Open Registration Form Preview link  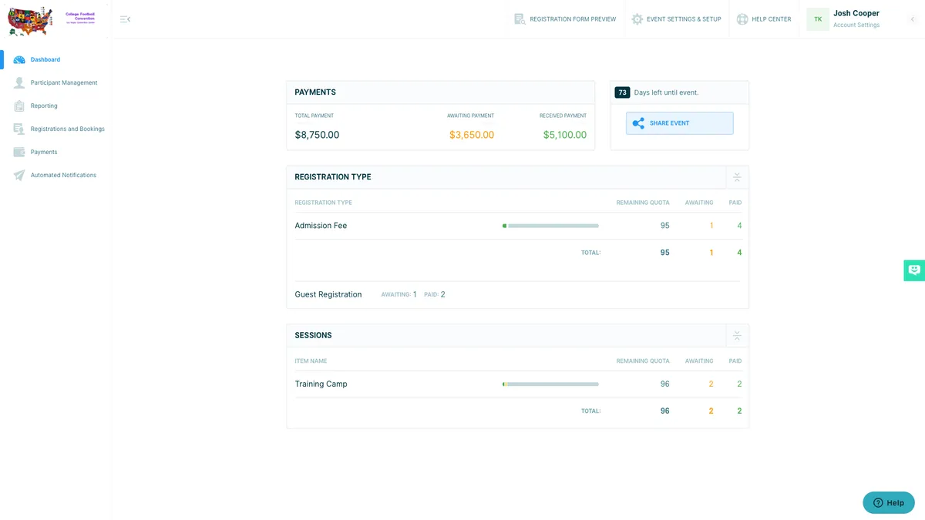click(565, 19)
